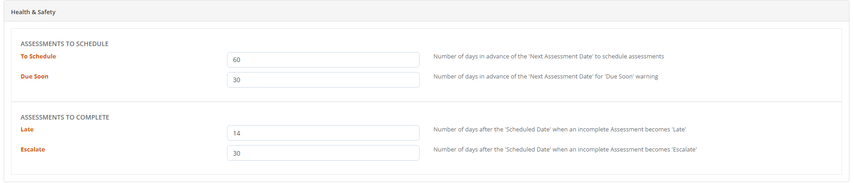The height and width of the screenshot is (183, 854).
Task: Click the help text describing when Assessment becomes 'Escalate'
Action: (565, 149)
